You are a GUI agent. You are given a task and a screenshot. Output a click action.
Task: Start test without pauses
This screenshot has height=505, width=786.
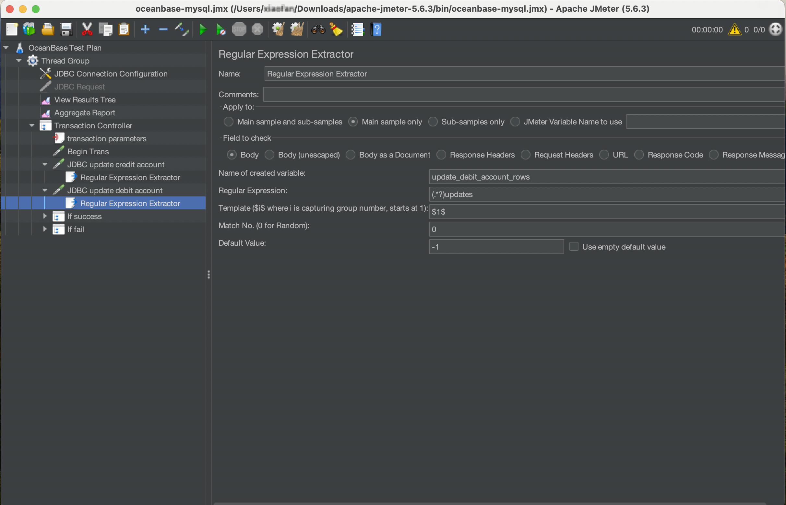point(221,29)
